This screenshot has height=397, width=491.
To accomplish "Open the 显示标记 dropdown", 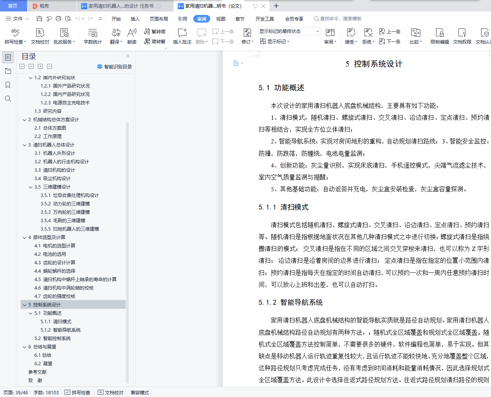I will click(x=275, y=41).
